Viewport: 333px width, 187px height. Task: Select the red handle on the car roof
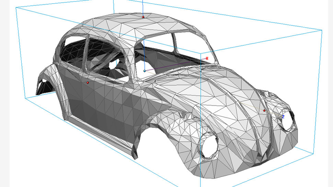143,17
